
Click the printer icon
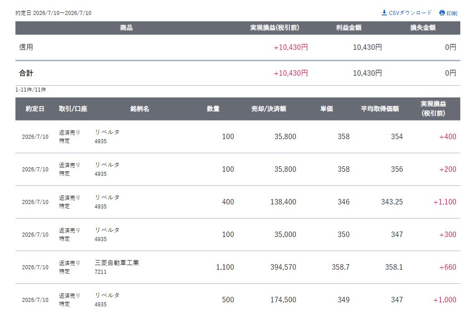coord(442,13)
